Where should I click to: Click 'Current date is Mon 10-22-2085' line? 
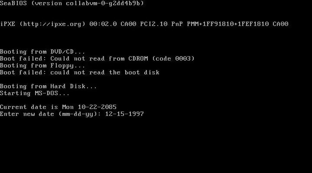tap(58, 107)
